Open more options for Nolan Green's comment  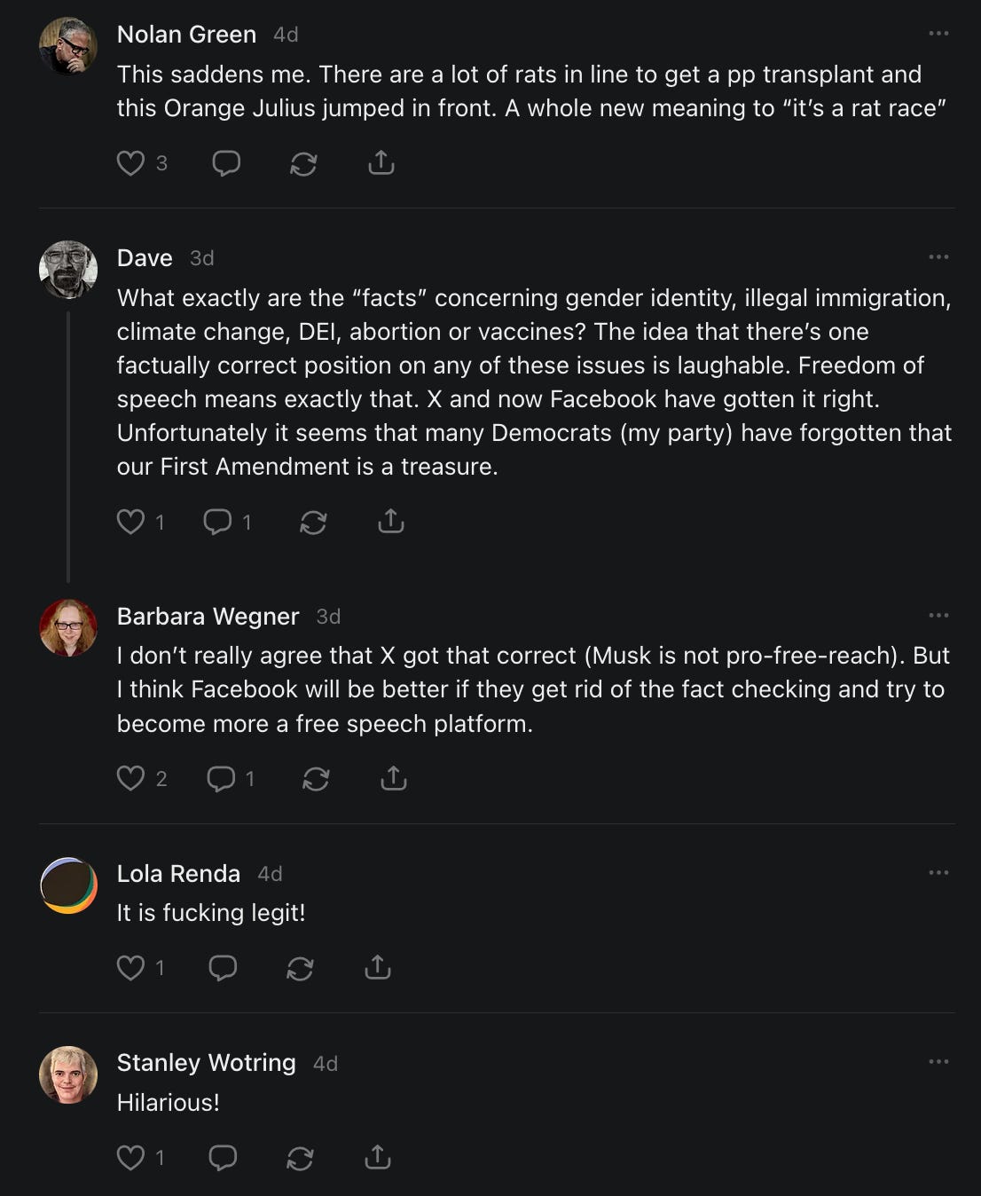tap(938, 34)
